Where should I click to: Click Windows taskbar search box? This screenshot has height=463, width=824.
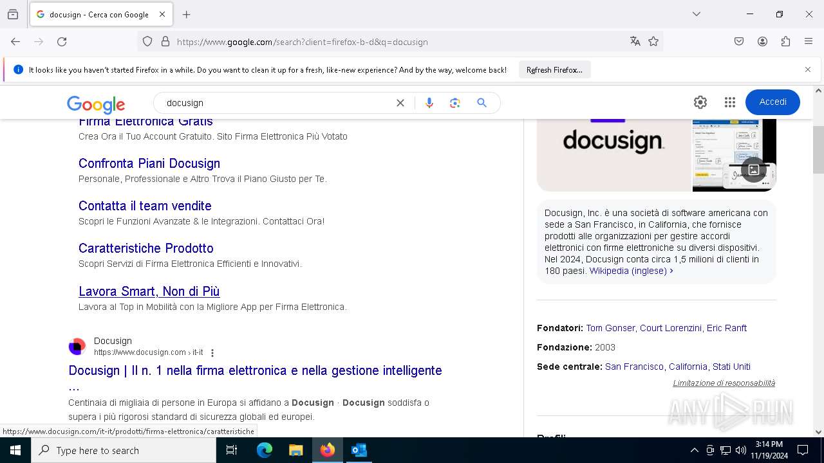pos(124,450)
